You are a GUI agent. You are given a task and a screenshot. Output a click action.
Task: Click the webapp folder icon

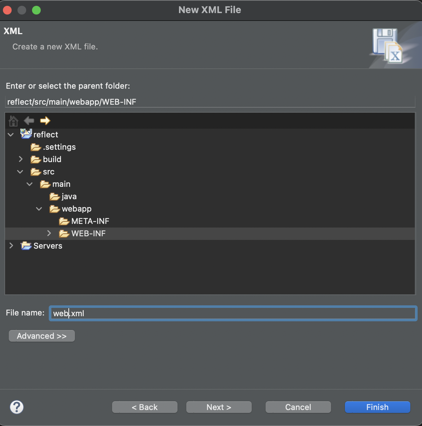point(55,209)
